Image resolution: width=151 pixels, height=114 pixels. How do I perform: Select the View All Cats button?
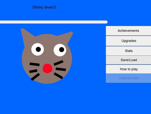pos(128,78)
